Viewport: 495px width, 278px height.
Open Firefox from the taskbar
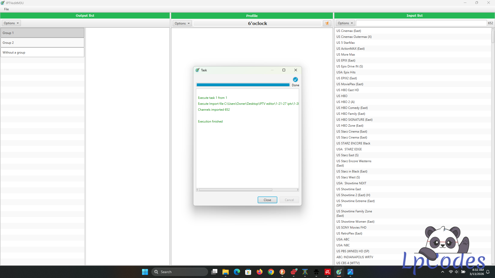(x=260, y=272)
